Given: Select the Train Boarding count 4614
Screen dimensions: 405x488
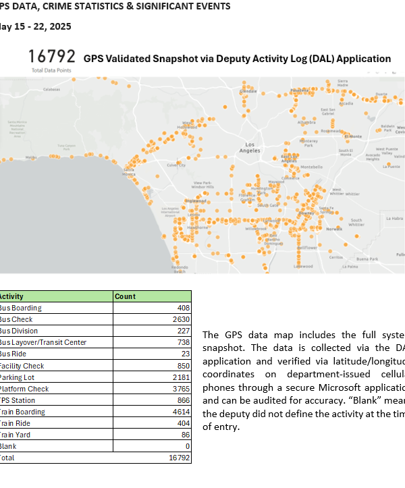Looking at the screenshot, I should (181, 412).
